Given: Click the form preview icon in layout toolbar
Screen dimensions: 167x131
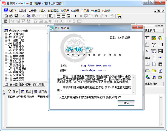Looking at the screenshot, I should coord(6,21).
